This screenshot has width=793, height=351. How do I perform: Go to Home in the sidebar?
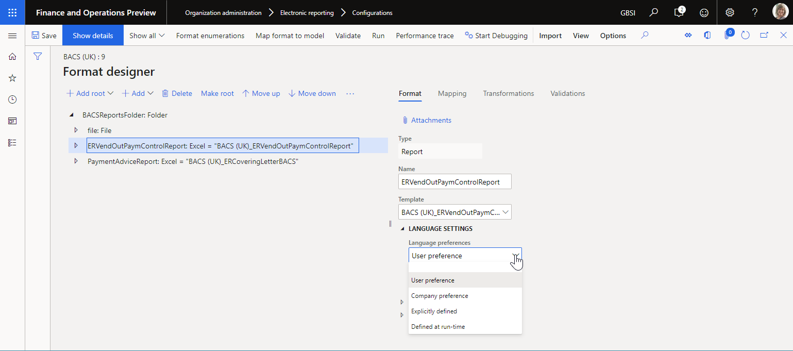pyautogui.click(x=12, y=57)
